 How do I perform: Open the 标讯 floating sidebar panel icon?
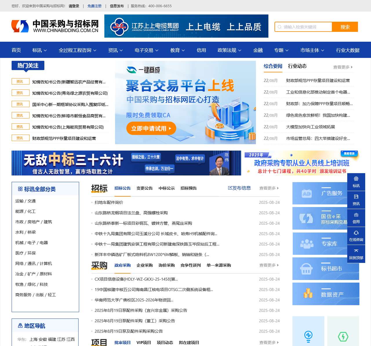(356, 182)
